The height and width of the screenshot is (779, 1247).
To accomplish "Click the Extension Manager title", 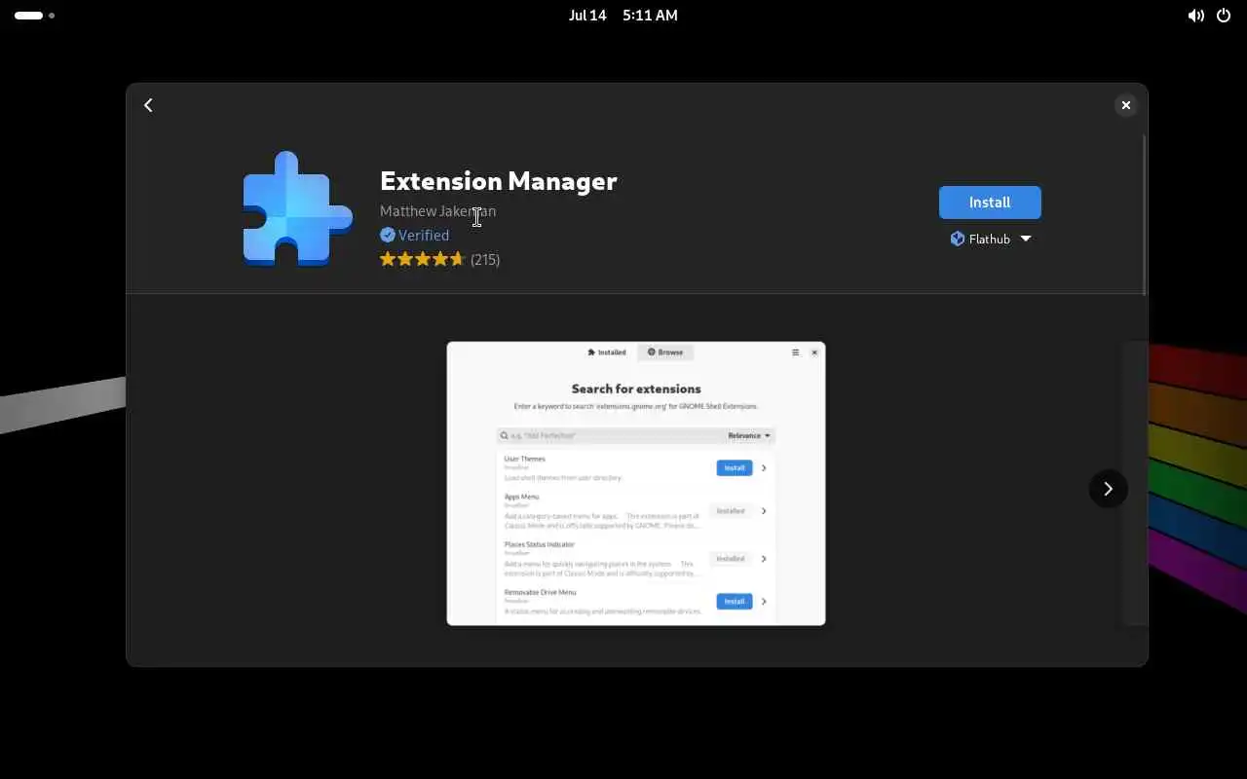I will pos(498,181).
